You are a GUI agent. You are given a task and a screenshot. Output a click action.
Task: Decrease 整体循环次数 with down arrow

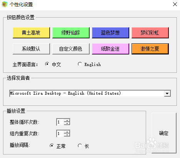(67, 123)
